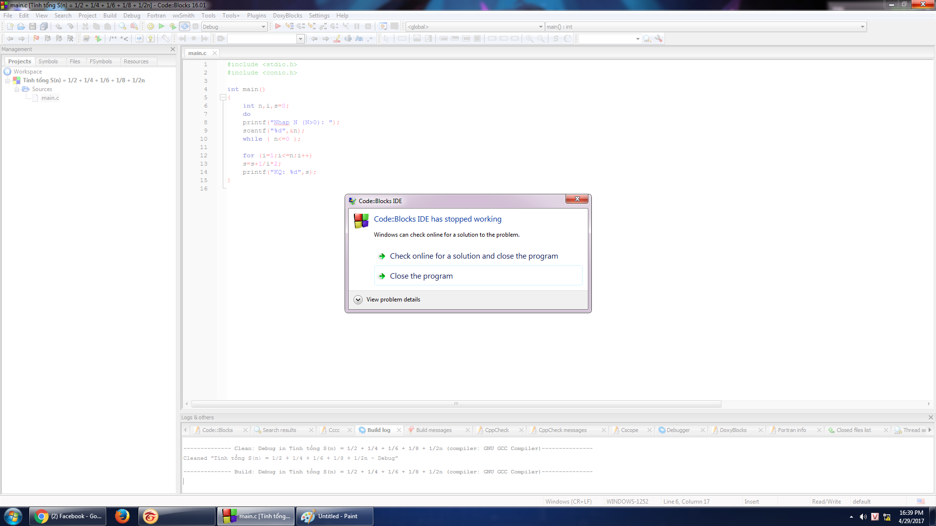Image resolution: width=936 pixels, height=526 pixels.
Task: Click the Replace toolbar icon
Action: click(134, 26)
